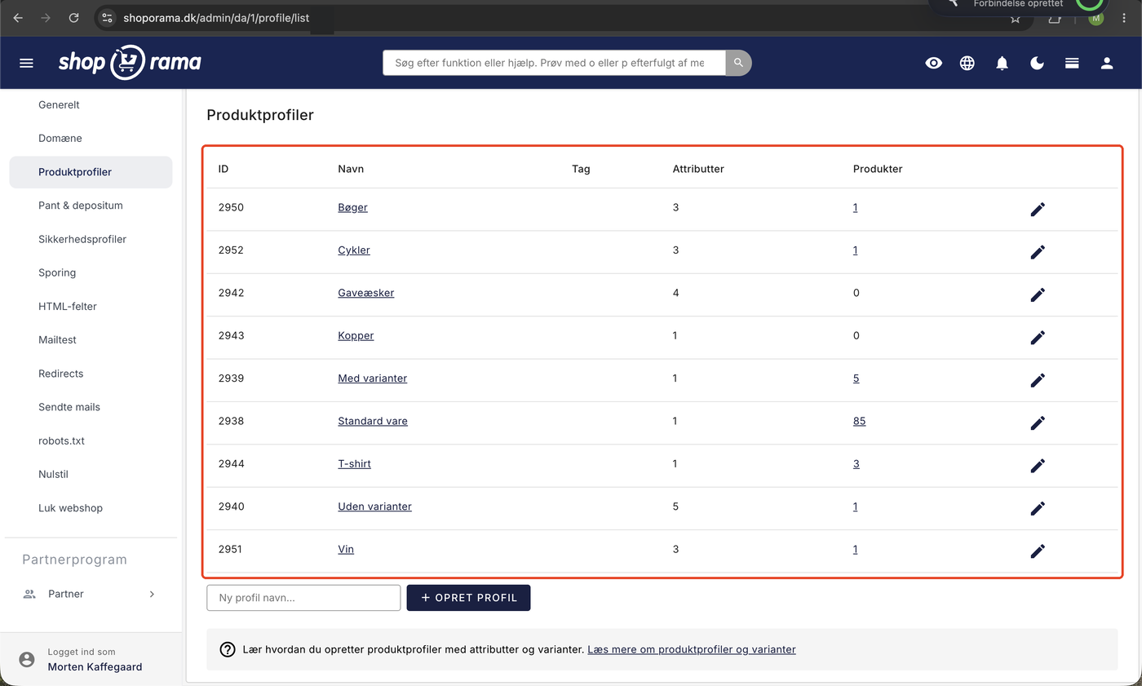
Task: Open Domæne in the sidebar
Action: [x=60, y=138]
